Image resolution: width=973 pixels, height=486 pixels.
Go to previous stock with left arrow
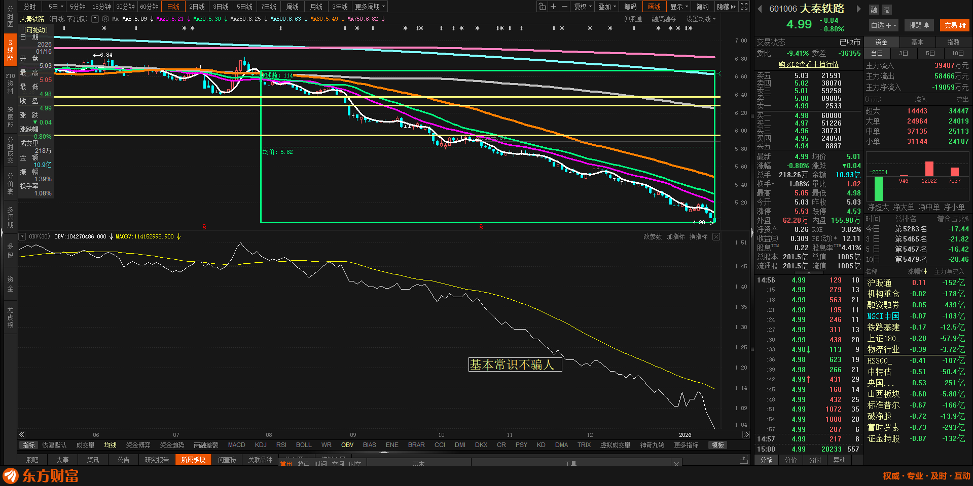(760, 9)
